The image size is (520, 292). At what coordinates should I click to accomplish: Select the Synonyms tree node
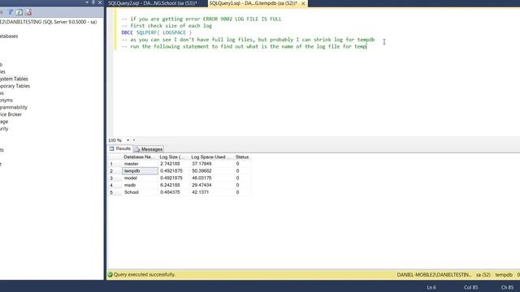click(x=6, y=101)
